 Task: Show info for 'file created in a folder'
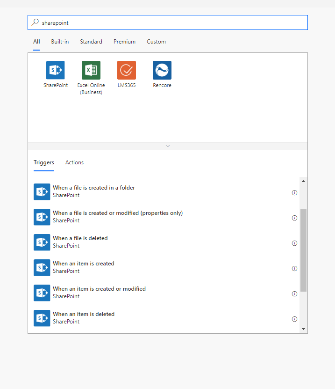coord(294,192)
